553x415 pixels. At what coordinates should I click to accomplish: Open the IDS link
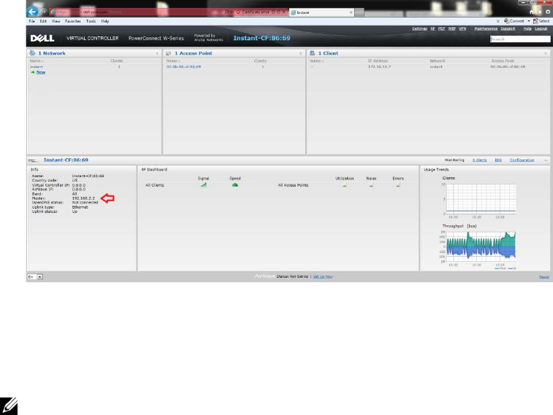[498, 160]
